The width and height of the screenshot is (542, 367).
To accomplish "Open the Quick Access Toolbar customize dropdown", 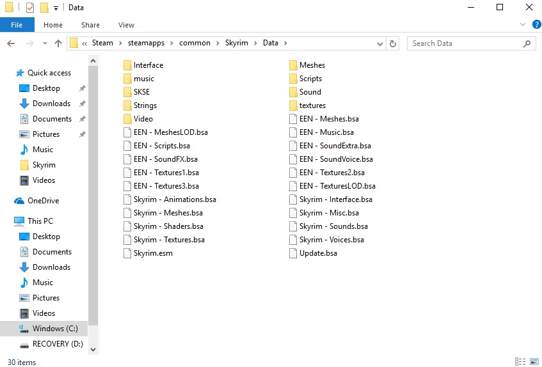I will 56,8.
